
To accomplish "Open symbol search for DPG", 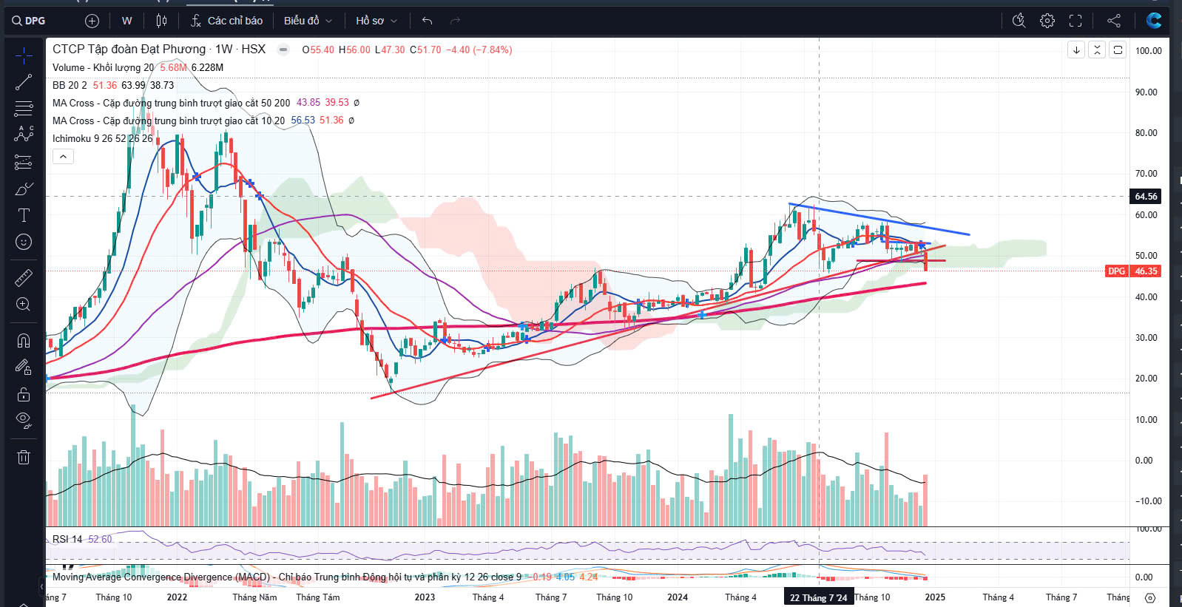I will point(30,21).
